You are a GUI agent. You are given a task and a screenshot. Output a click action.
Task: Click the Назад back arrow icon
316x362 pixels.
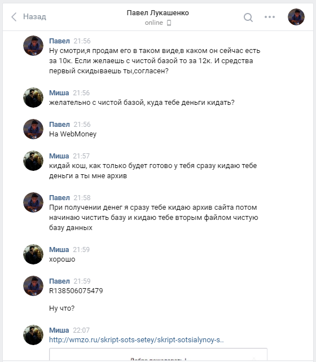[14, 17]
